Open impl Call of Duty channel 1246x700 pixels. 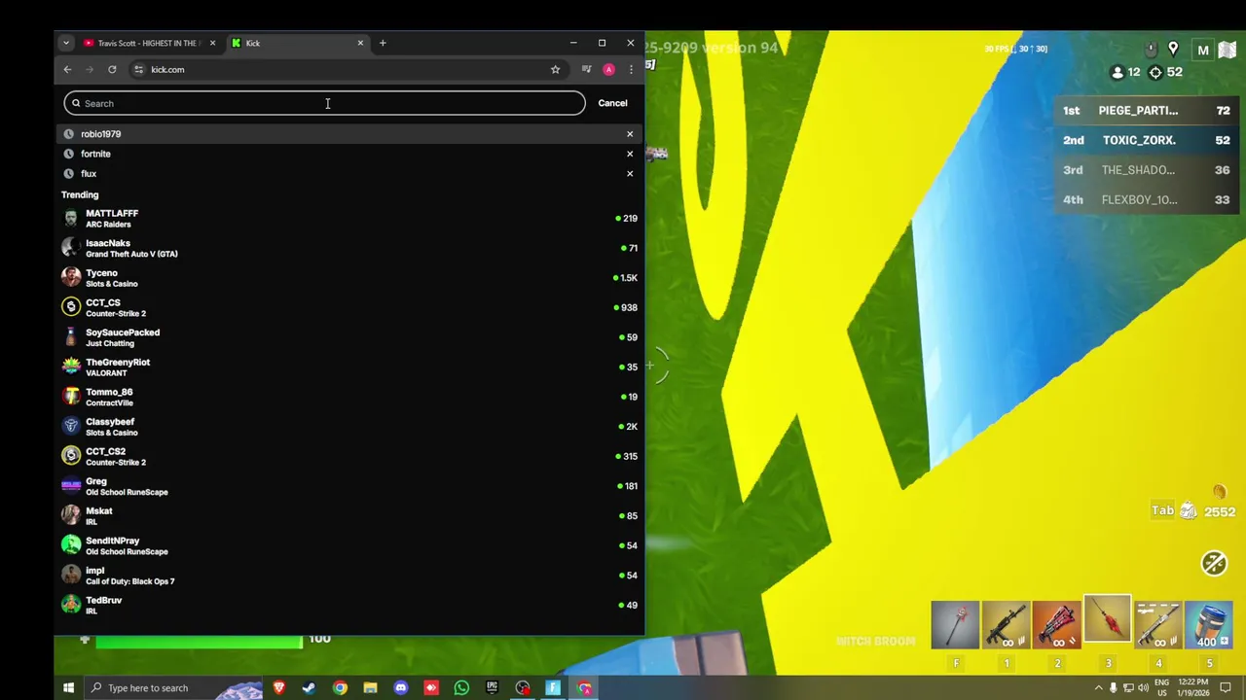[x=348, y=576]
